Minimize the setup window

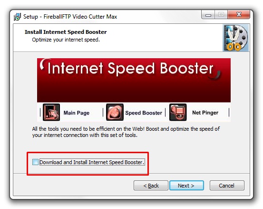click(x=208, y=15)
